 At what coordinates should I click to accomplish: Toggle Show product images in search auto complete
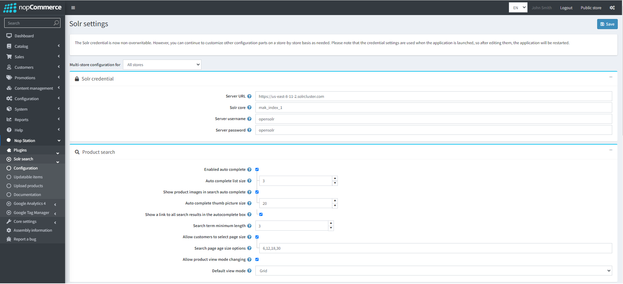tap(257, 192)
